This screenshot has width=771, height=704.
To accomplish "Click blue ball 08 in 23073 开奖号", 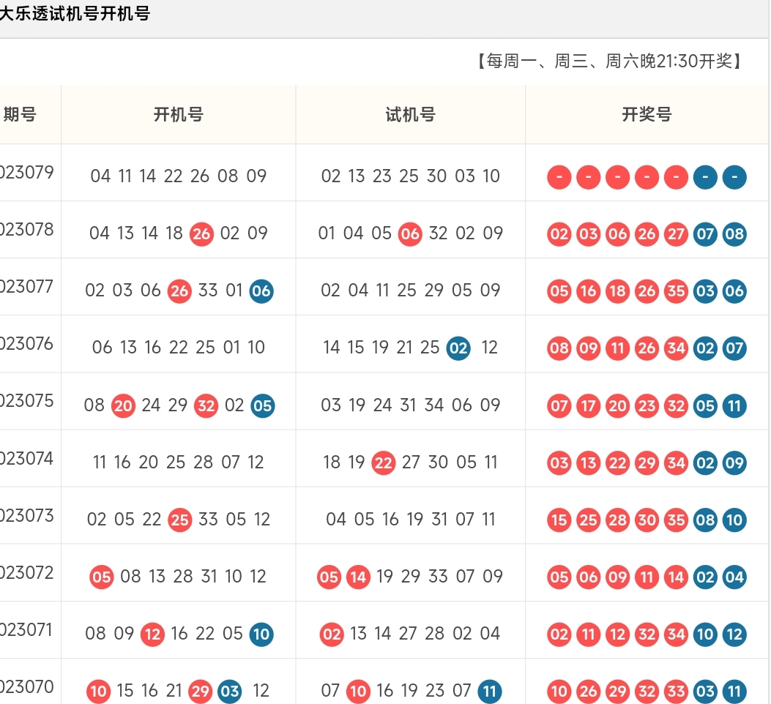I will (x=705, y=520).
